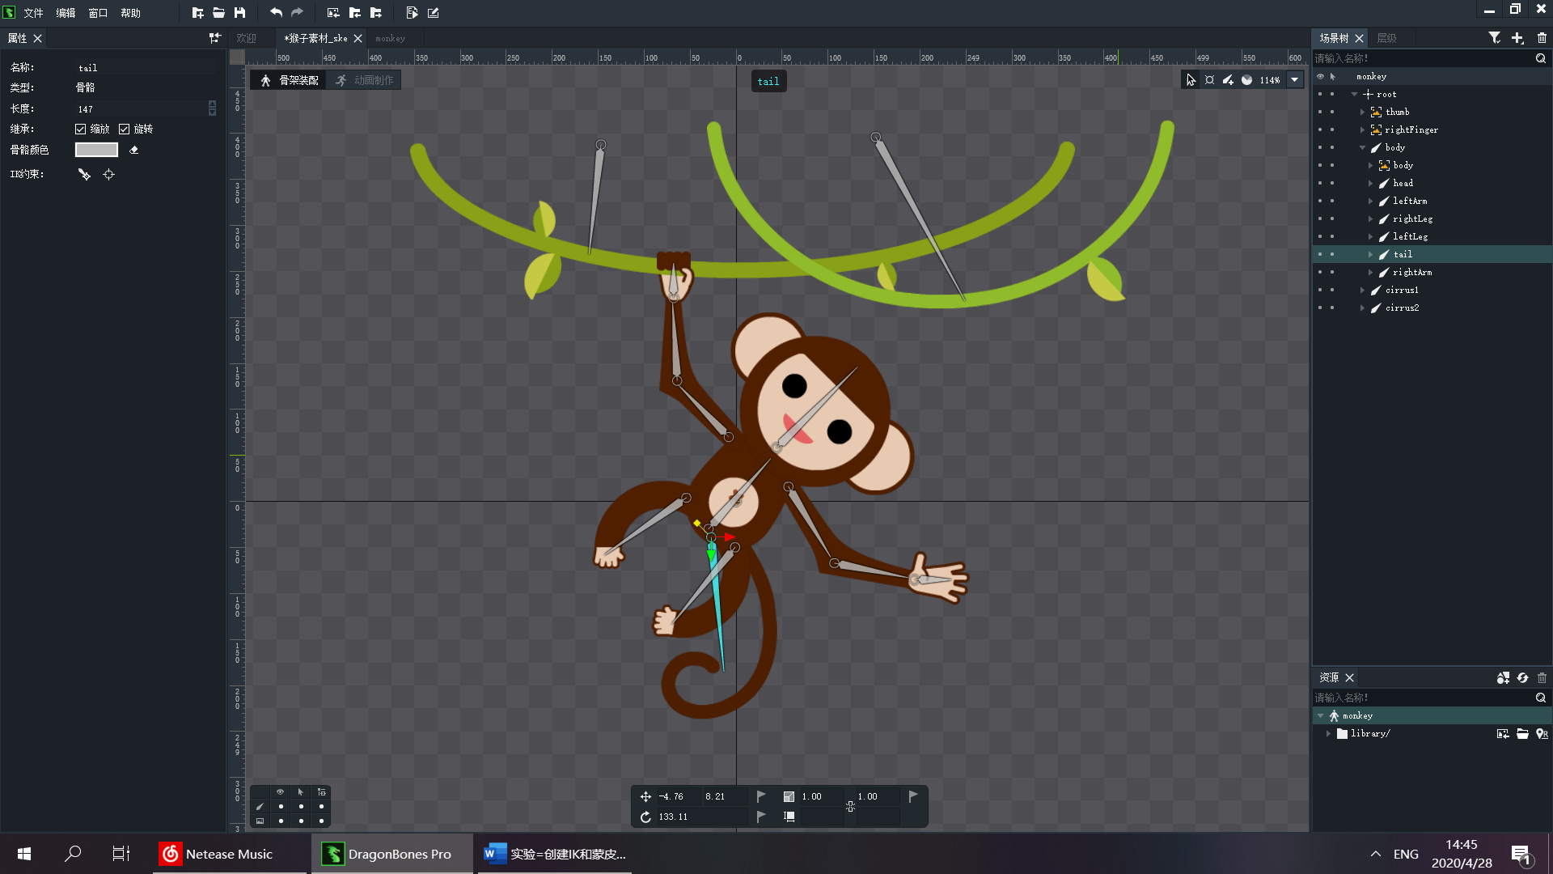Image resolution: width=1553 pixels, height=874 pixels.
Task: Expand the cirrus1 tree node
Action: click(1362, 290)
